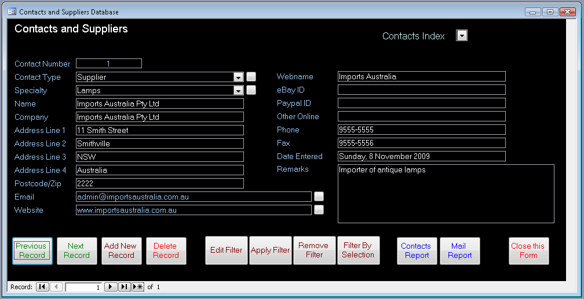Open the Contacts Report
584x299 pixels.
pos(417,251)
